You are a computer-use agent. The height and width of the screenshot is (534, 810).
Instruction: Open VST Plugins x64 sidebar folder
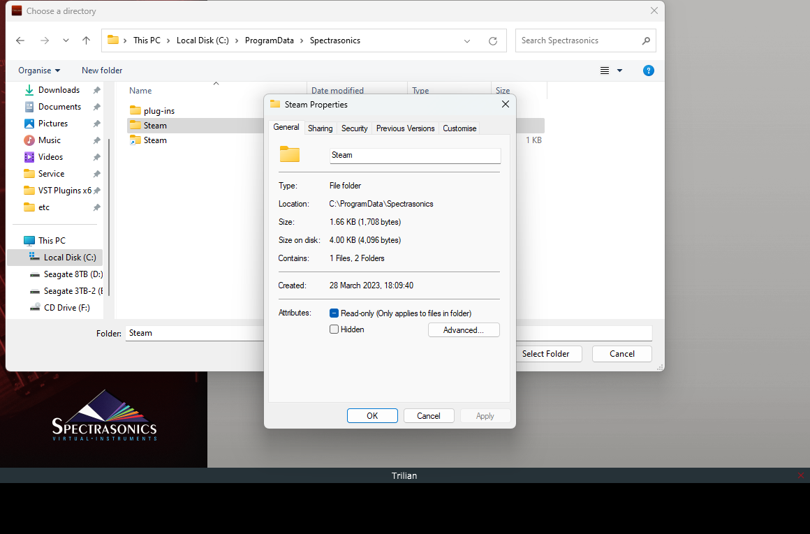click(64, 191)
